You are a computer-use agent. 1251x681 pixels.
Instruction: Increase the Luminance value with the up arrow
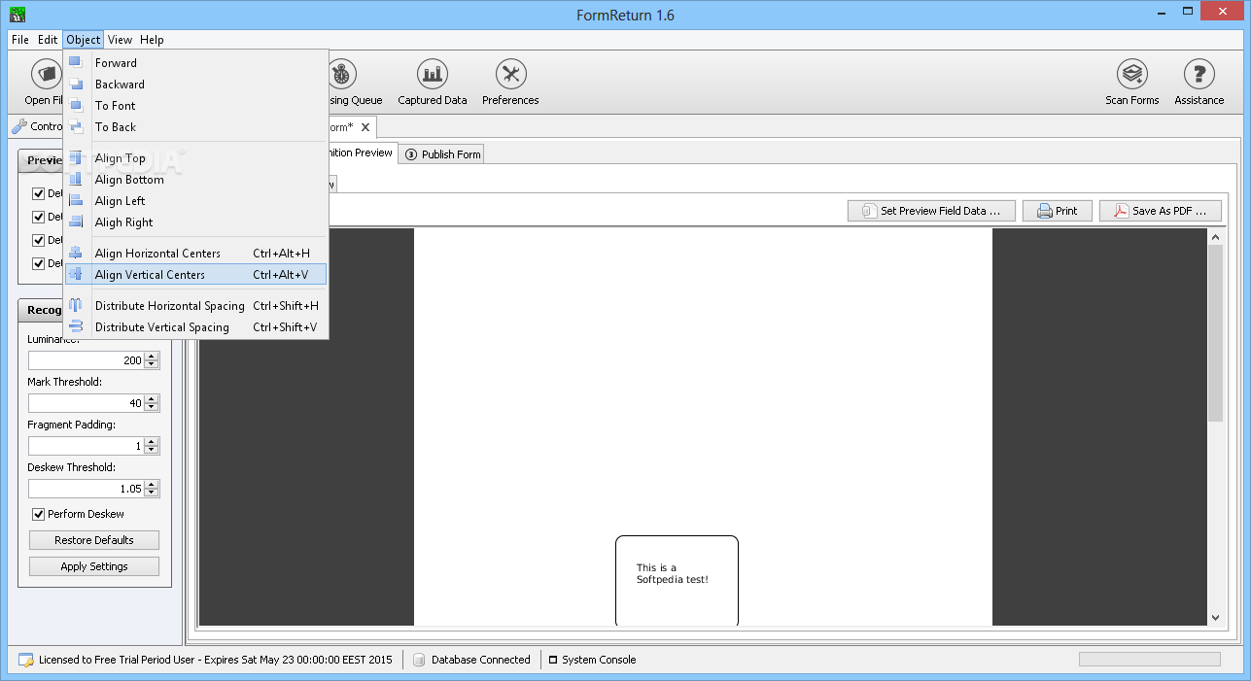pos(152,357)
